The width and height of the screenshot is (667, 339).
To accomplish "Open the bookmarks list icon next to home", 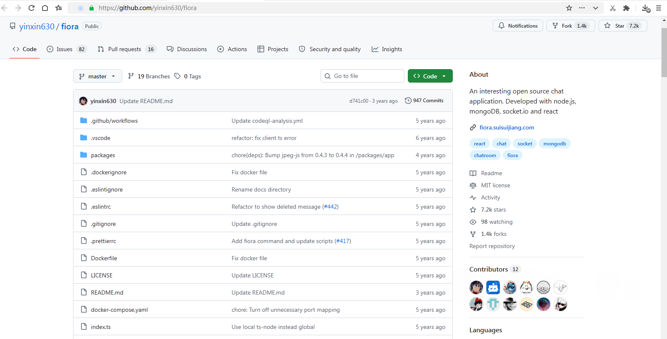I will (x=58, y=8).
